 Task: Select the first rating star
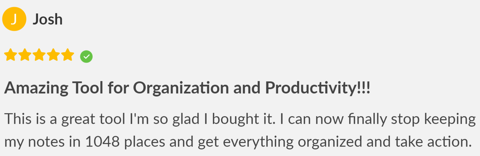[10, 55]
